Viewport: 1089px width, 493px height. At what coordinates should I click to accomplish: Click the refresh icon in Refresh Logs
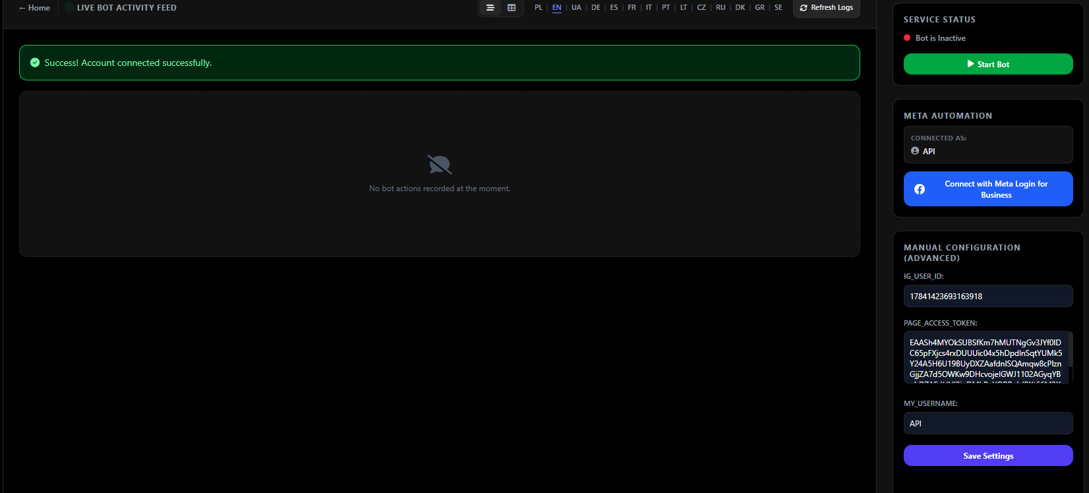pyautogui.click(x=804, y=8)
